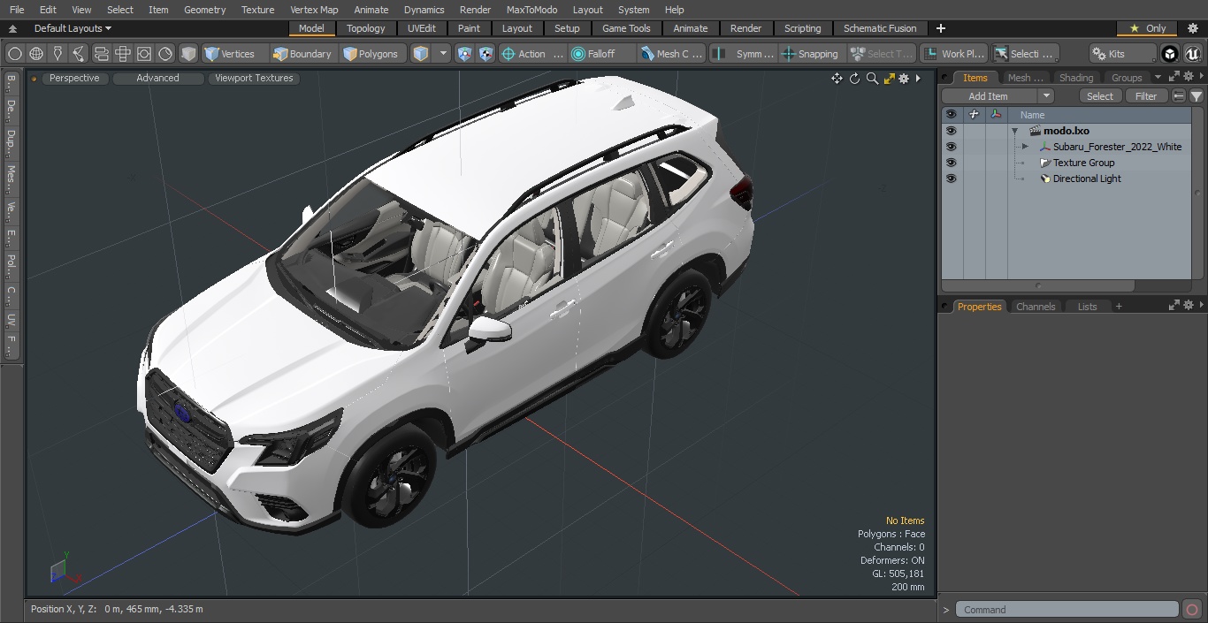Screen dimensions: 1208x623
Task: Toggle Symmetry button on the toolbar
Action: tap(745, 54)
